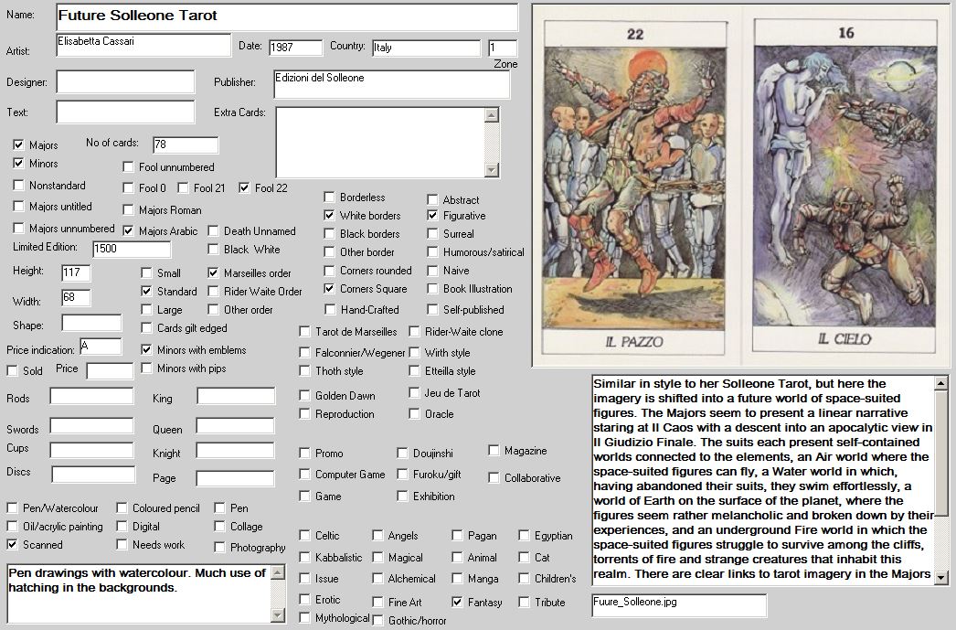The width and height of the screenshot is (956, 630).
Task: Enable the Fool unnumbered checkbox
Action: point(129,167)
